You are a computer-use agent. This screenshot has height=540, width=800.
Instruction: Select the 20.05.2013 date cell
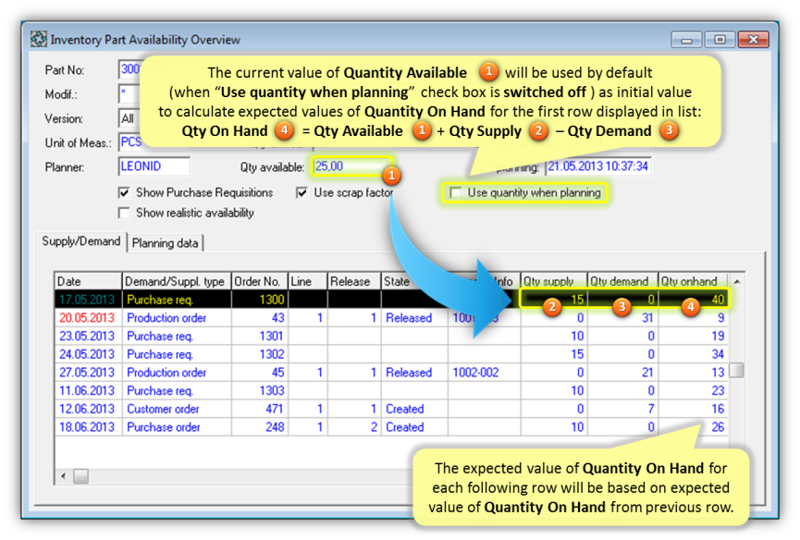[87, 318]
